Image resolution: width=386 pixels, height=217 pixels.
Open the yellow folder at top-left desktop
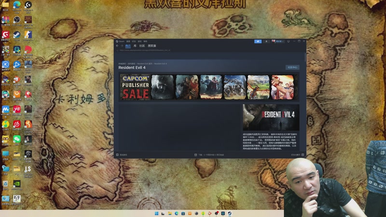tap(5, 4)
